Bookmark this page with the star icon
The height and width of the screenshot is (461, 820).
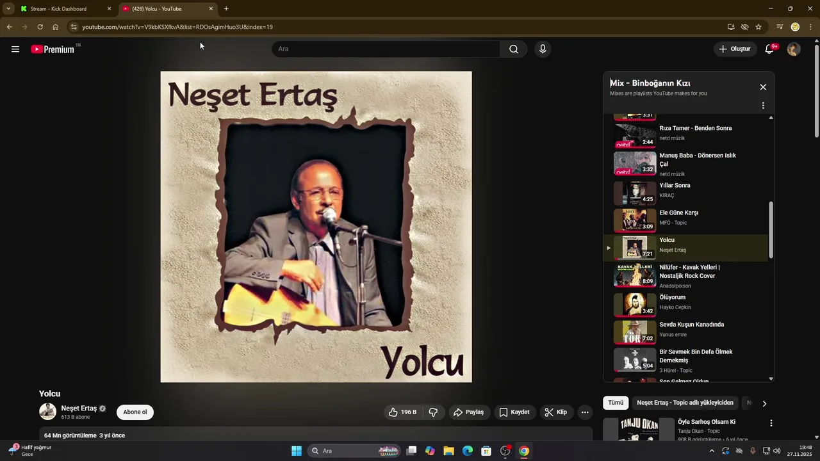(x=758, y=27)
